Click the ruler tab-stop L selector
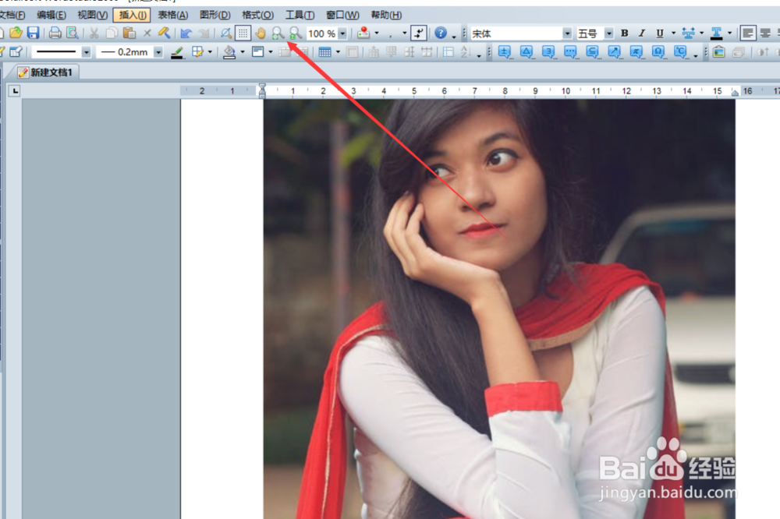 [x=14, y=90]
